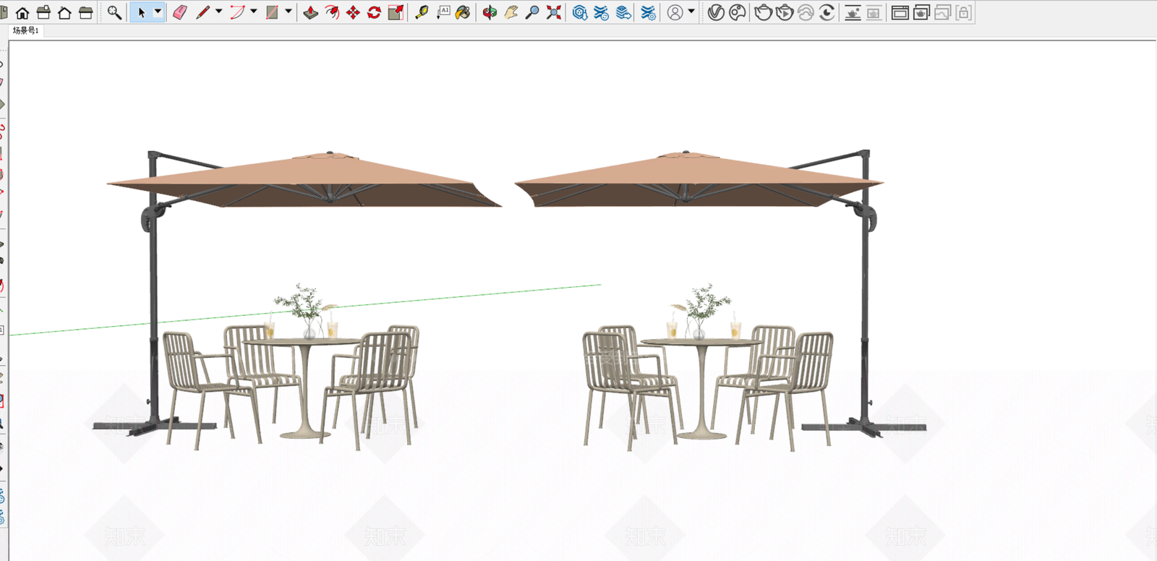1157x561 pixels.
Task: Select the left patio umbrella canopy
Action: coord(304,180)
